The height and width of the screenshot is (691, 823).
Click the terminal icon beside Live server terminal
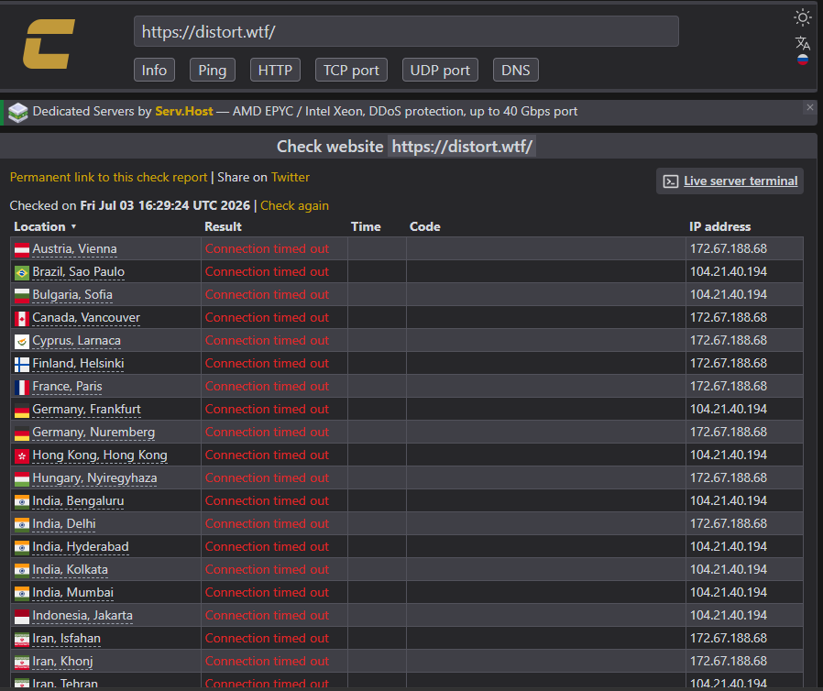pos(670,181)
